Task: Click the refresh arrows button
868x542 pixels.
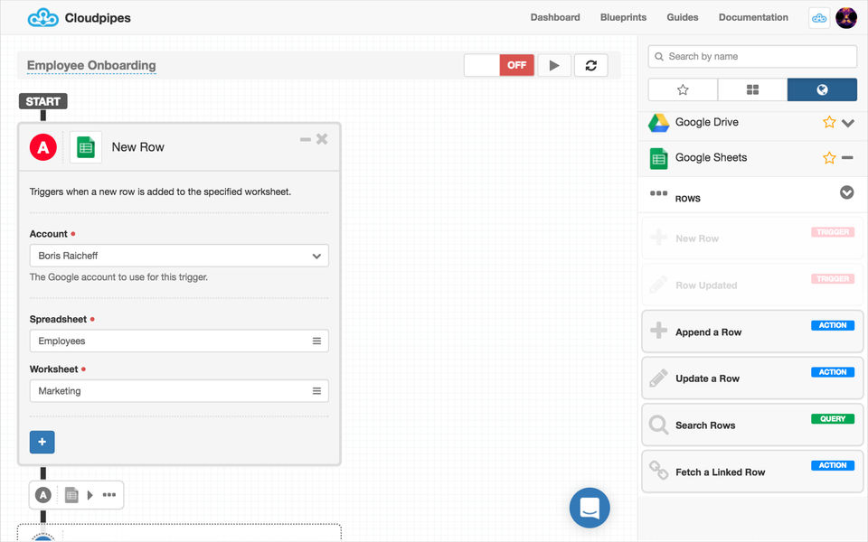Action: [x=591, y=65]
